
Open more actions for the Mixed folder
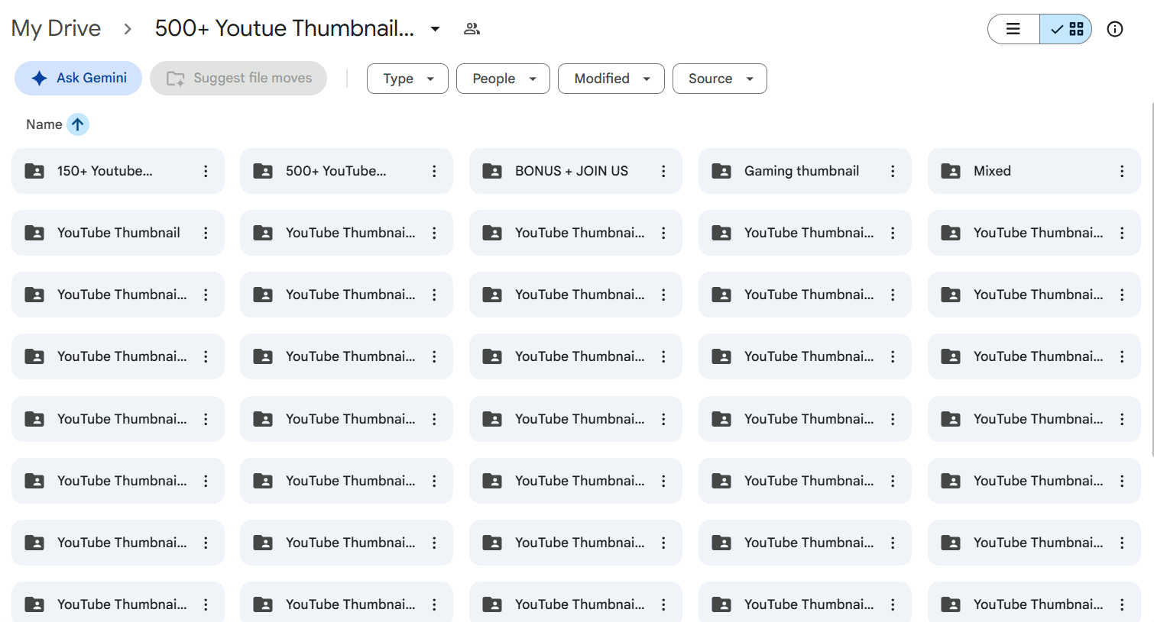[x=1122, y=171]
